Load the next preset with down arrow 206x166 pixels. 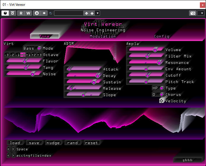pyautogui.click(x=92, y=13)
